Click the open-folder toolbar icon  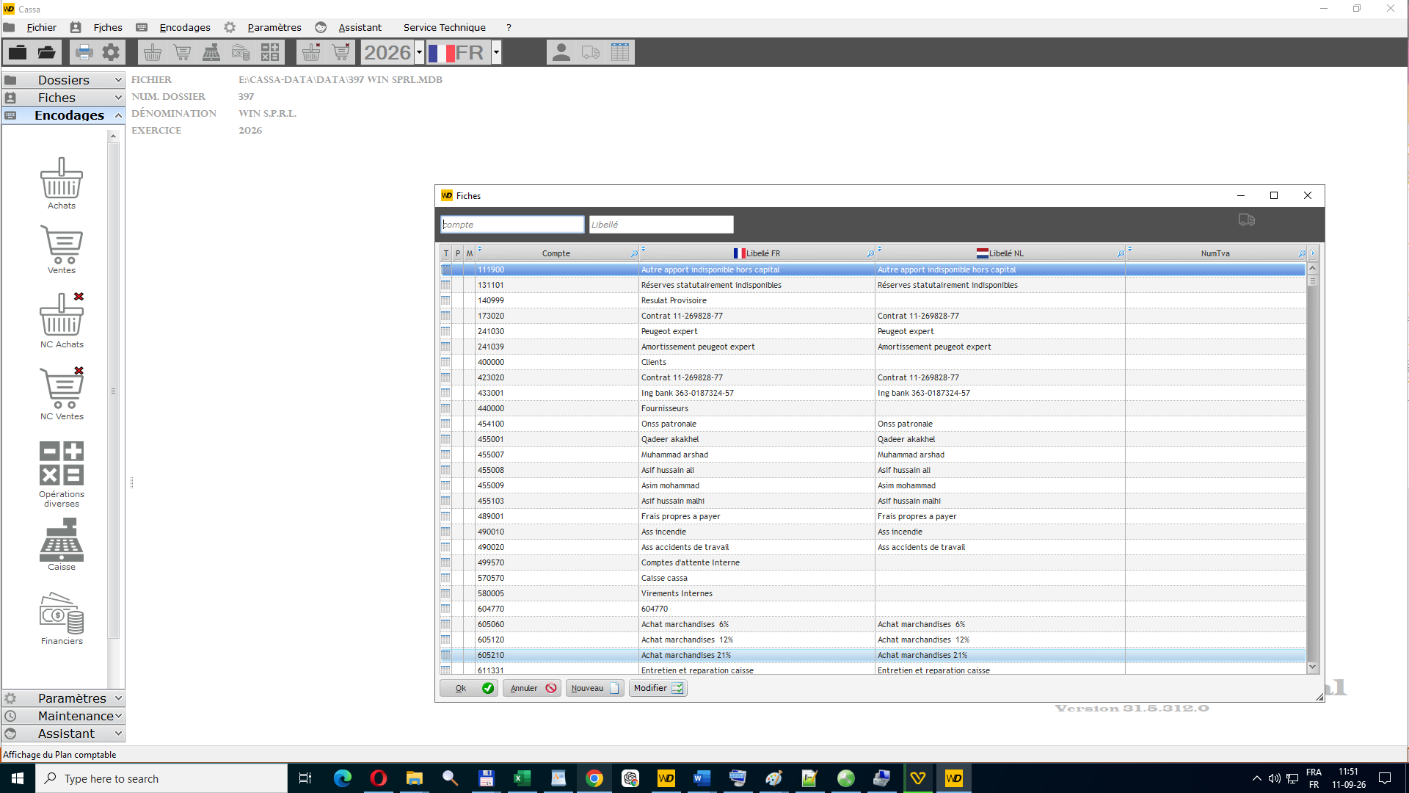[47, 52]
